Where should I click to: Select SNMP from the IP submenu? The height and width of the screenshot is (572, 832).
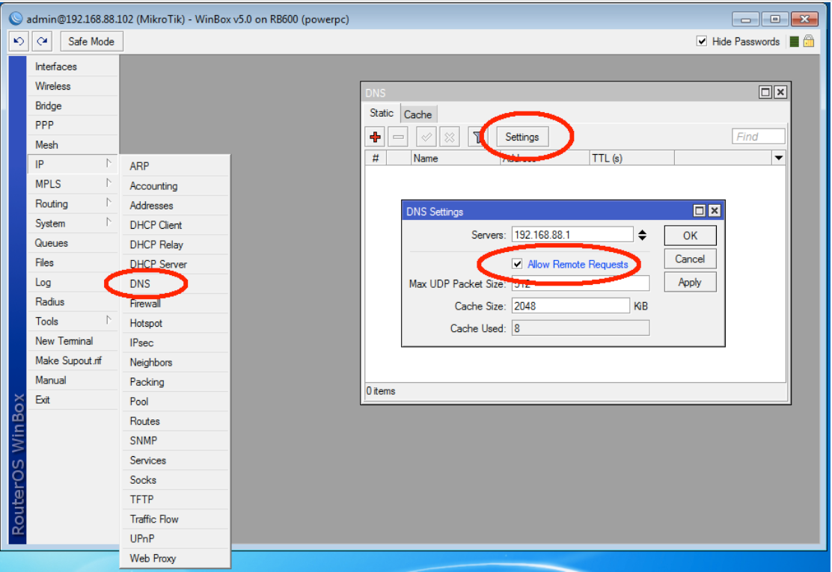pyautogui.click(x=175, y=440)
